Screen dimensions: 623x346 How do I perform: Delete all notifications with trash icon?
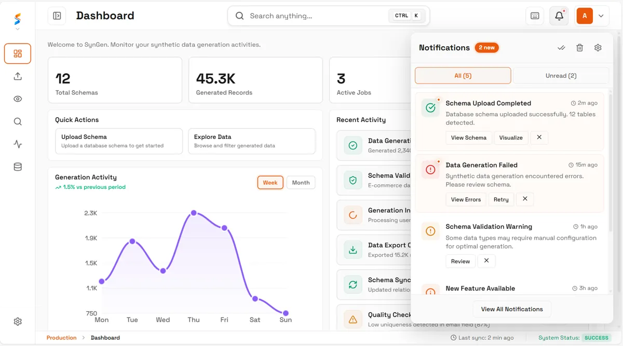pos(579,48)
